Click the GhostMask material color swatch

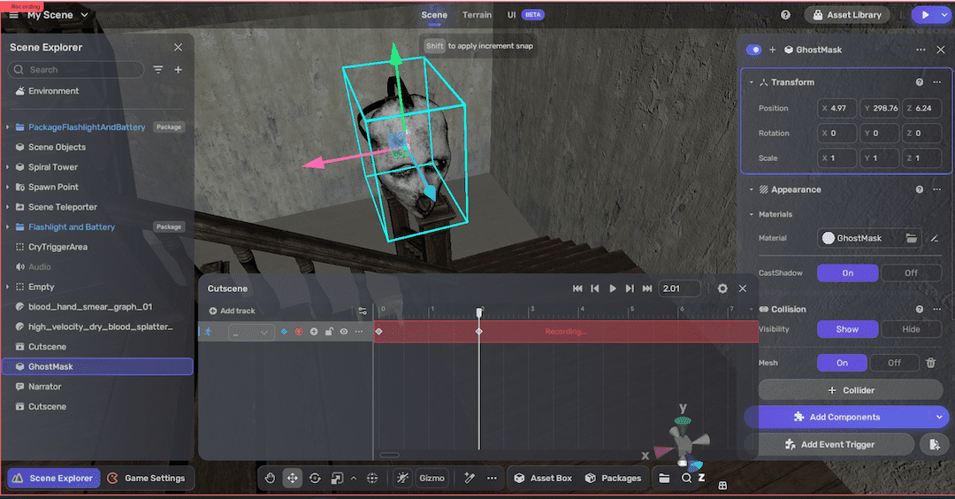[x=829, y=238]
